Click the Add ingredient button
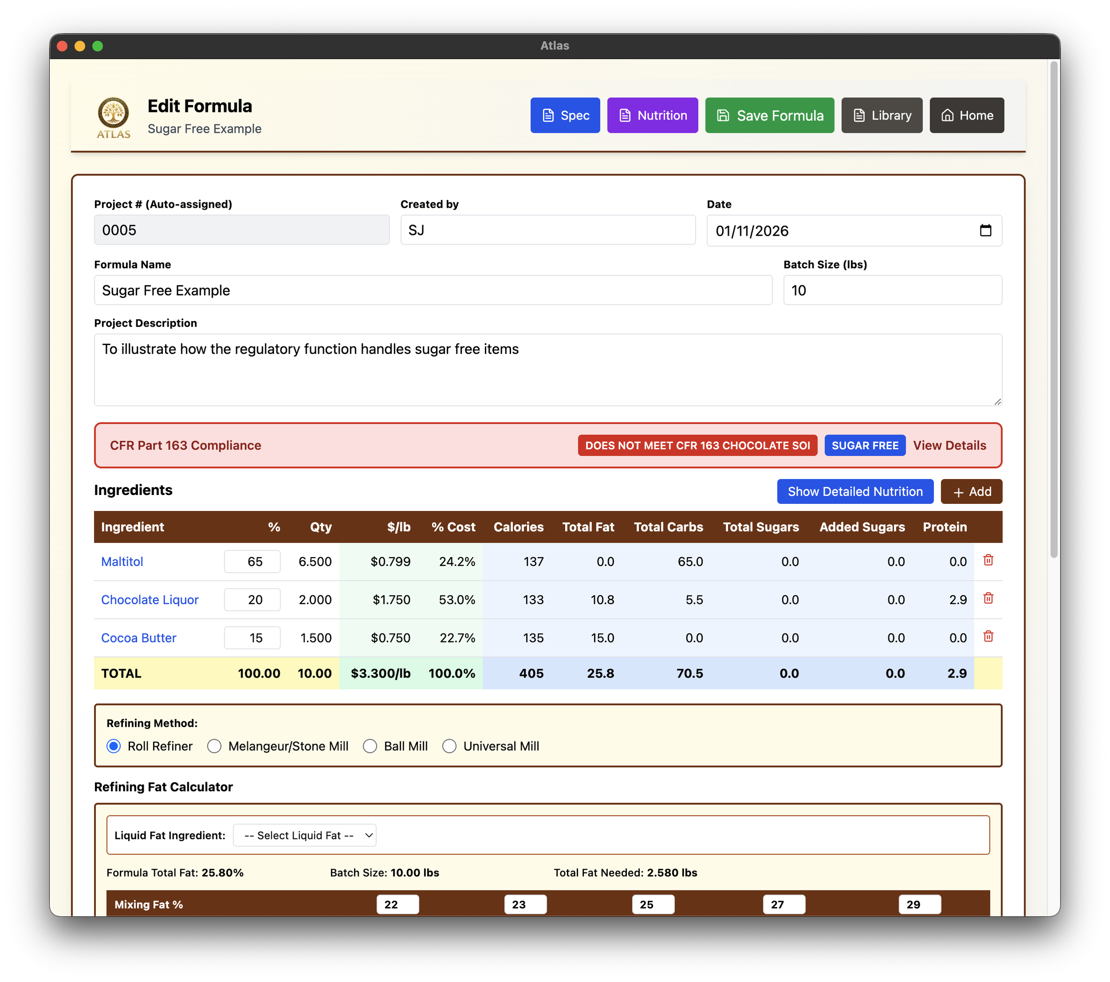 [971, 491]
